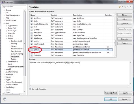This screenshot has width=134, height=104.
Task: Select the Typing preferences item
Action: [14, 59]
